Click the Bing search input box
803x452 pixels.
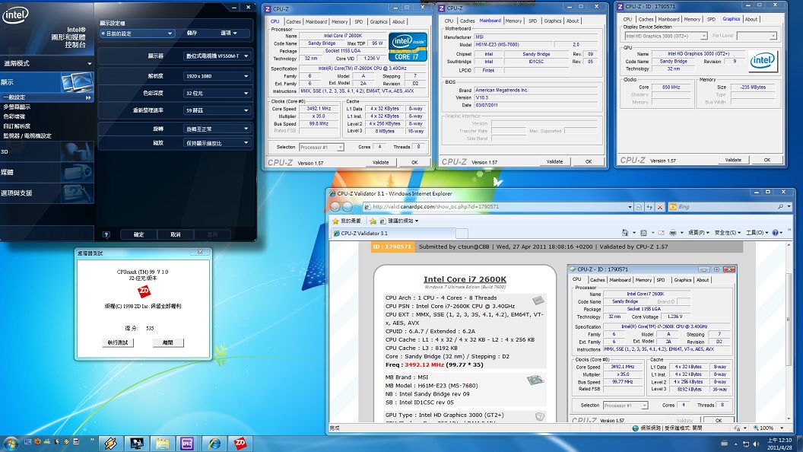pyautogui.click(x=725, y=206)
